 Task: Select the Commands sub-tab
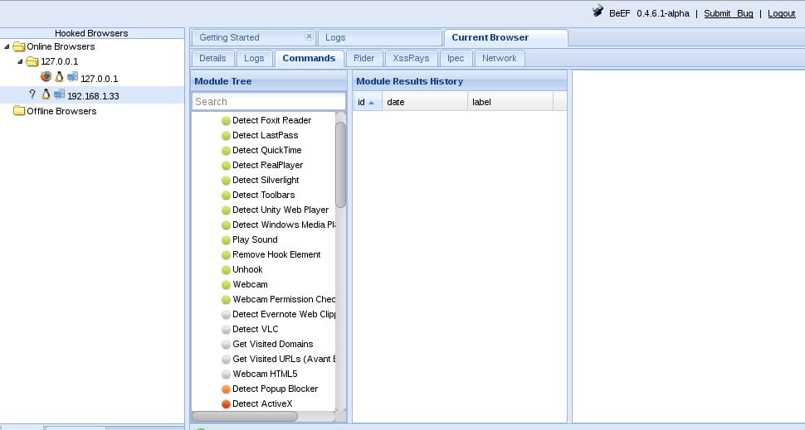click(309, 58)
